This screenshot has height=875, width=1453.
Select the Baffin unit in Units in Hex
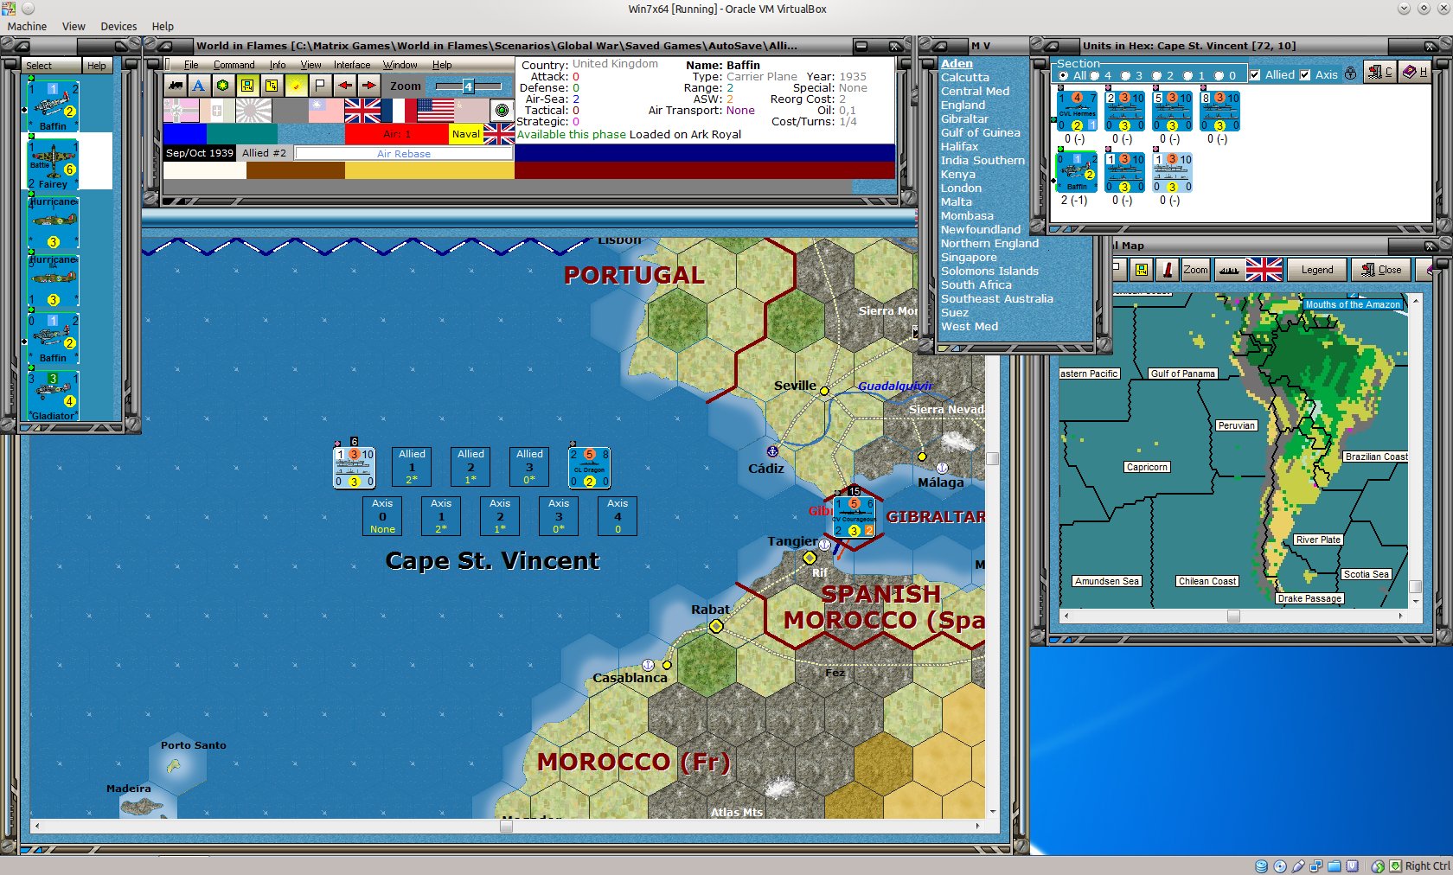1077,174
